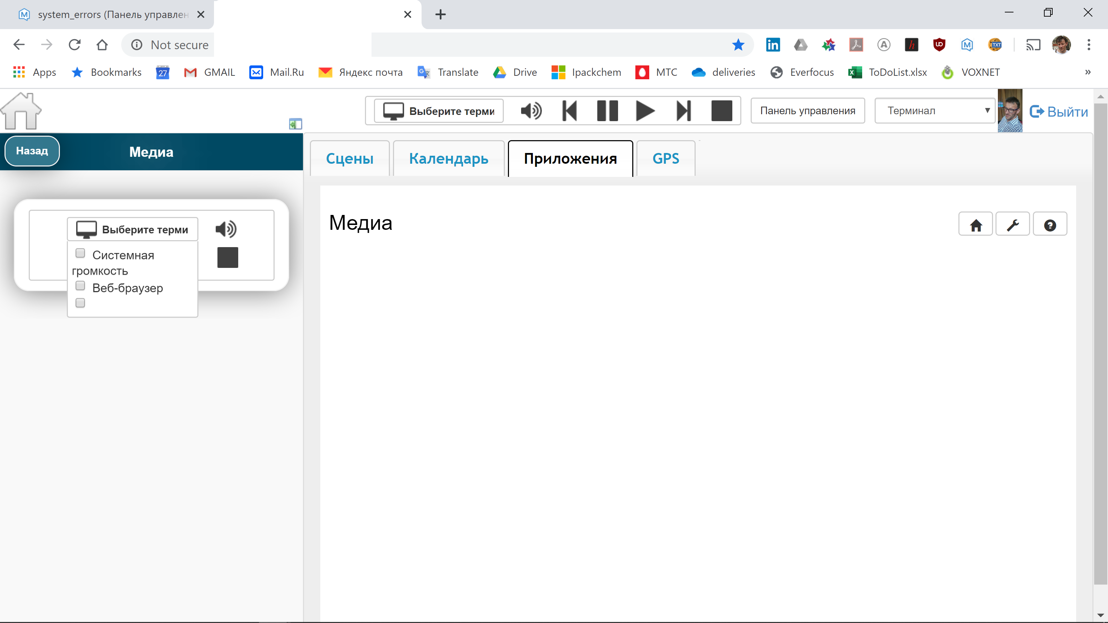Expand hidden bookmarks with the chevron

[x=1088, y=72]
